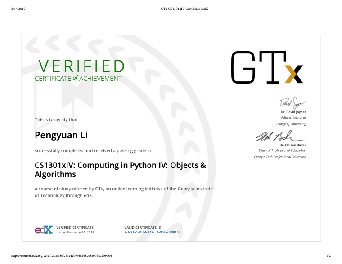
Task: Click the CS1301xIV course title
Action: (x=120, y=169)
